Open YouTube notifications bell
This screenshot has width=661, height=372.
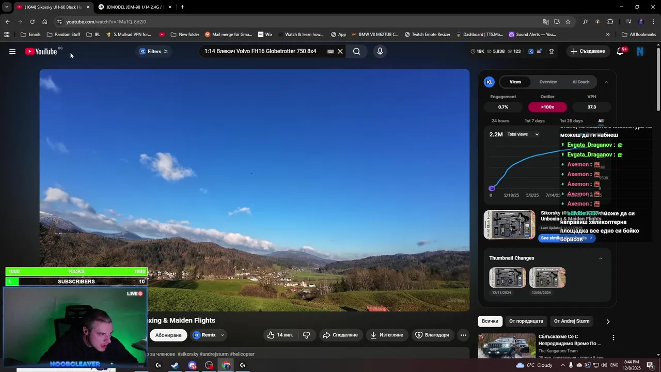click(621, 51)
